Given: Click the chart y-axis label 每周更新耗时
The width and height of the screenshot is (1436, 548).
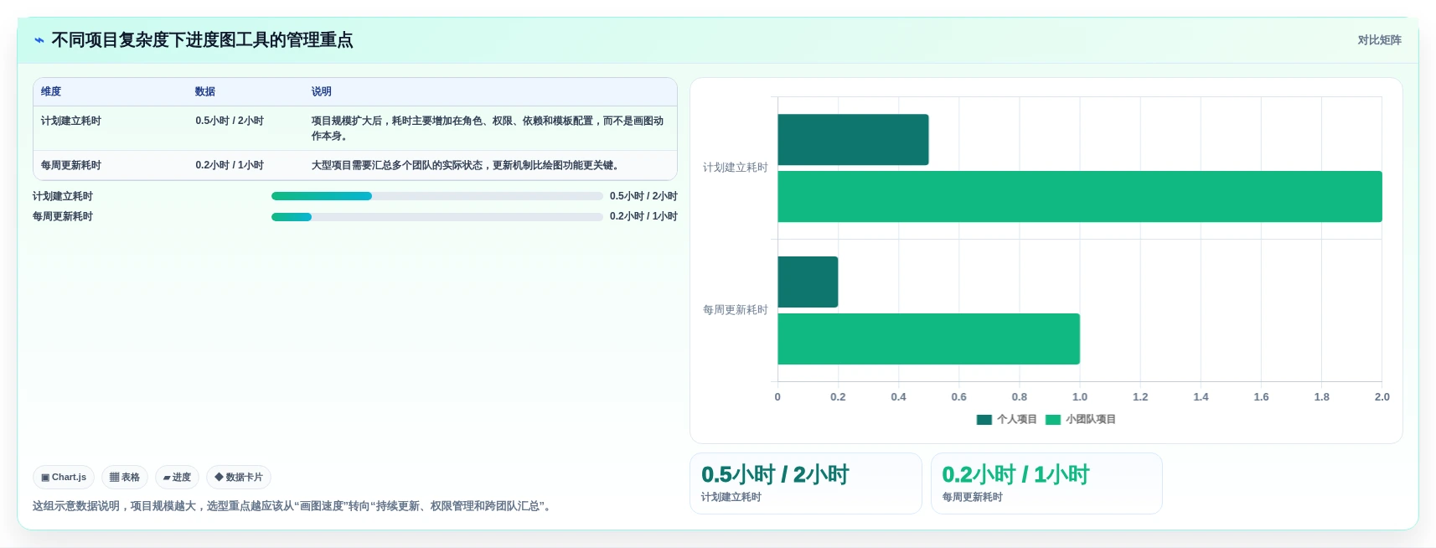Looking at the screenshot, I should point(736,310).
